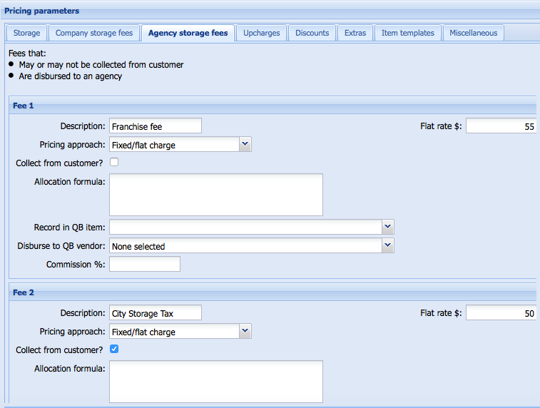Edit the City Storage Tax description field
Screen dimensions: 540x408
point(155,313)
